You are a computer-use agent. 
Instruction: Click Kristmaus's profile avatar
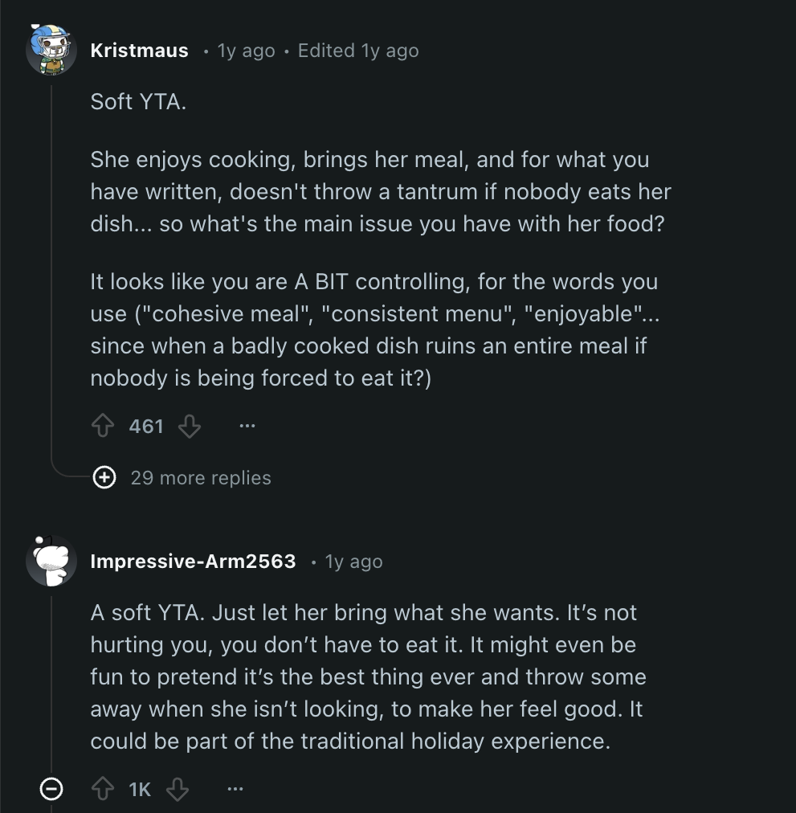pyautogui.click(x=51, y=50)
